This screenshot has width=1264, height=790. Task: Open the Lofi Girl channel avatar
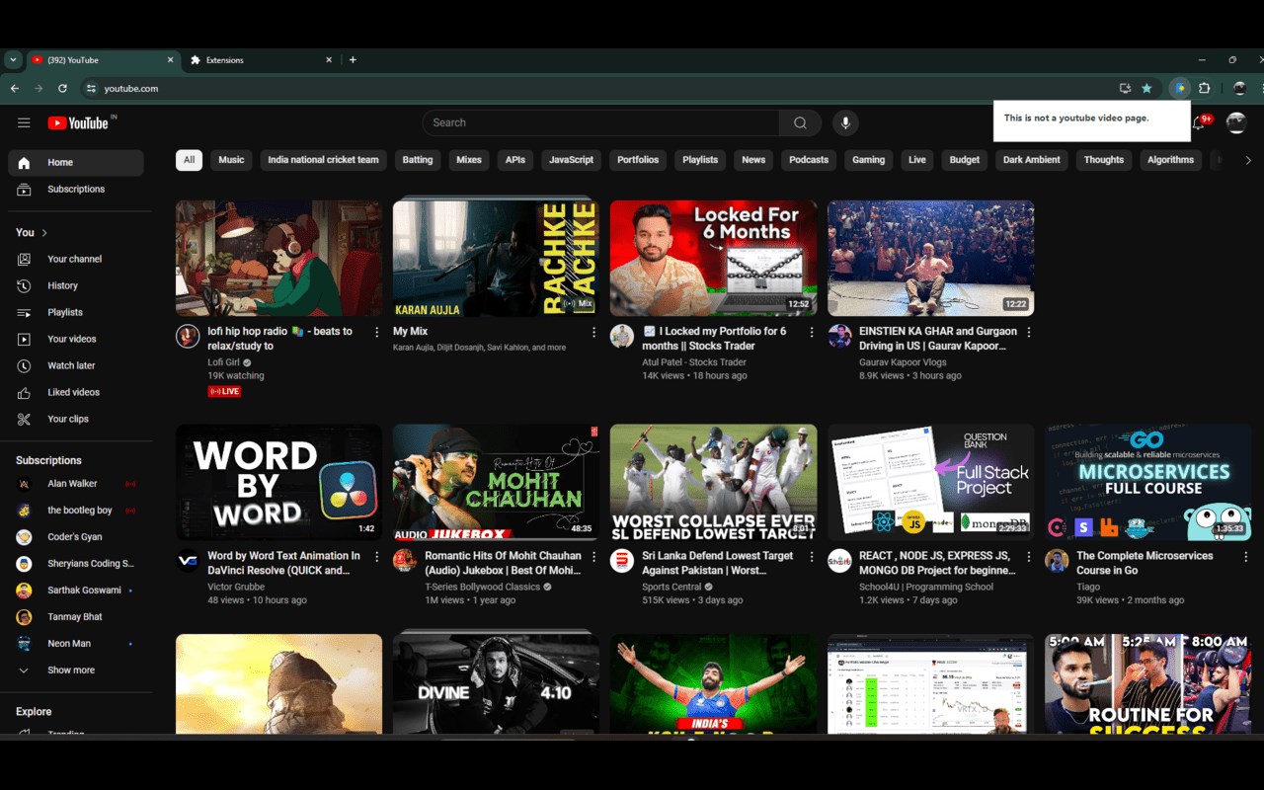pyautogui.click(x=188, y=336)
